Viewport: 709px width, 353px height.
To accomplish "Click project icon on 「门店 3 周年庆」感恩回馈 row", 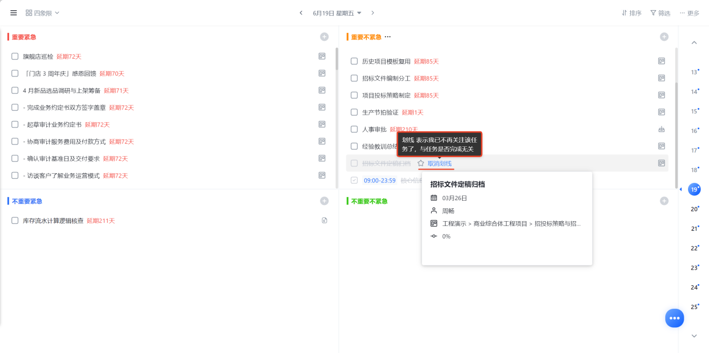I will (322, 73).
